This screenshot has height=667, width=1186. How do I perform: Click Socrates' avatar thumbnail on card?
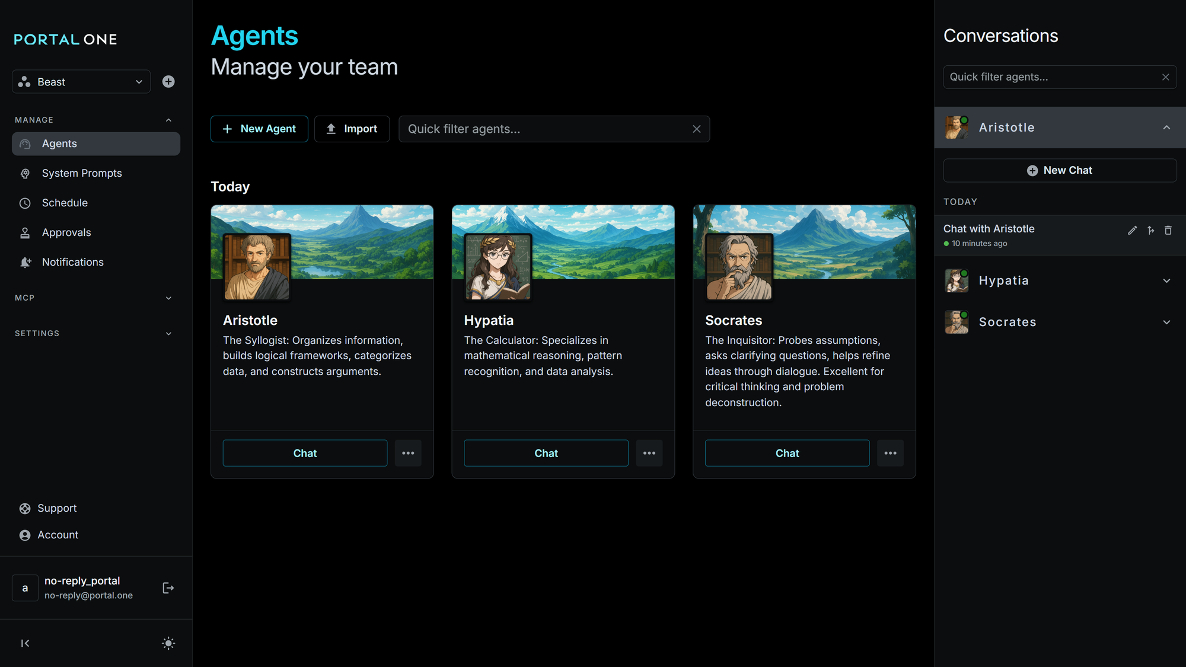point(739,266)
